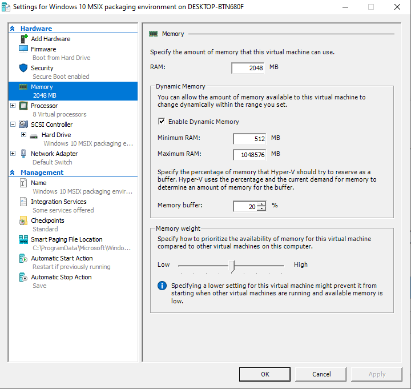Open Integration Services settings

[x=58, y=202]
